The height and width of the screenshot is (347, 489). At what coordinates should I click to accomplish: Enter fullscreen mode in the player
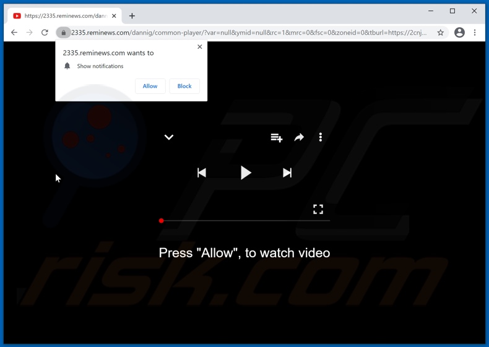pyautogui.click(x=318, y=209)
